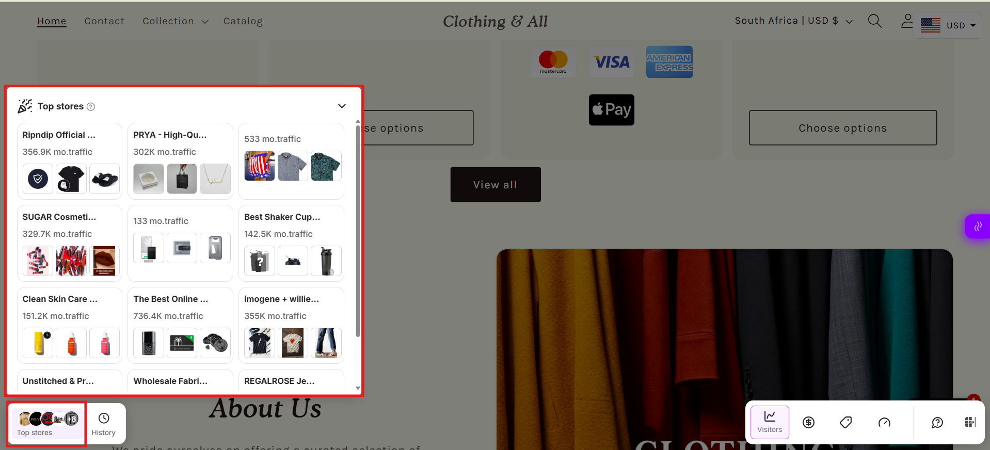This screenshot has width=990, height=450.
Task: Click the apps grid icon in toolbar
Action: click(x=970, y=423)
